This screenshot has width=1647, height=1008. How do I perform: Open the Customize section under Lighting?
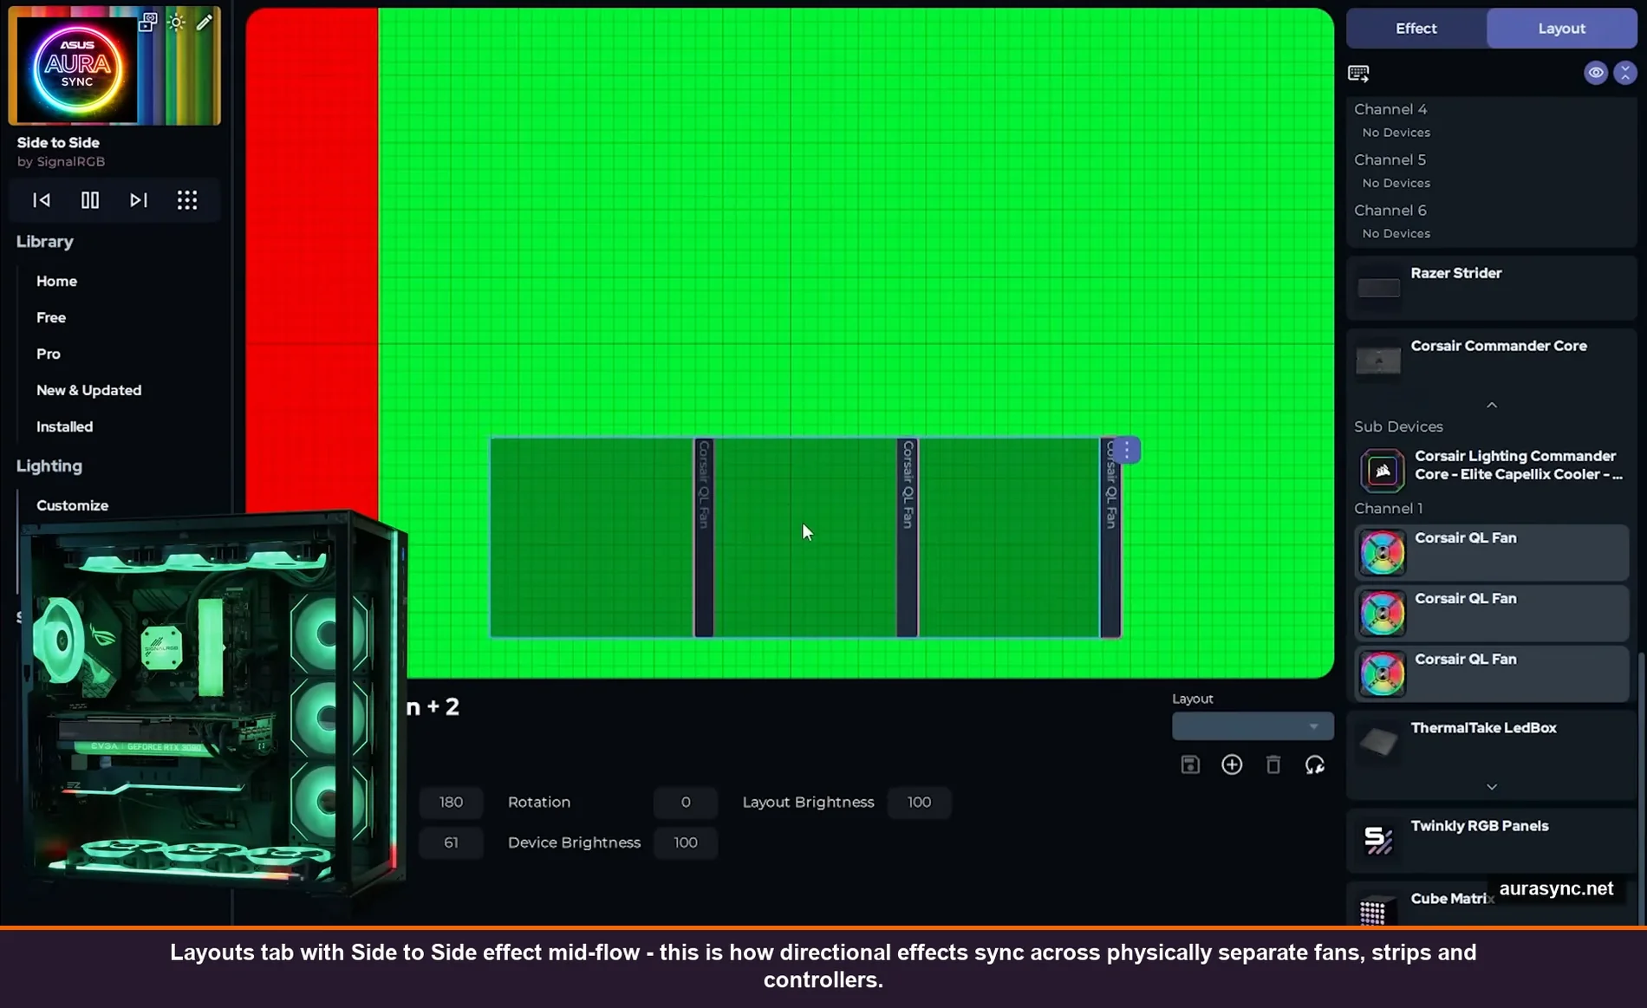click(x=72, y=505)
